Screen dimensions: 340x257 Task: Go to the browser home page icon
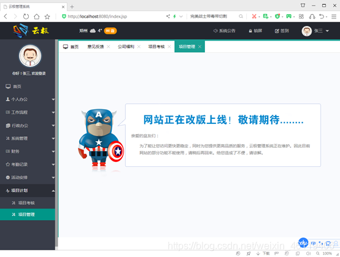tap(37, 17)
